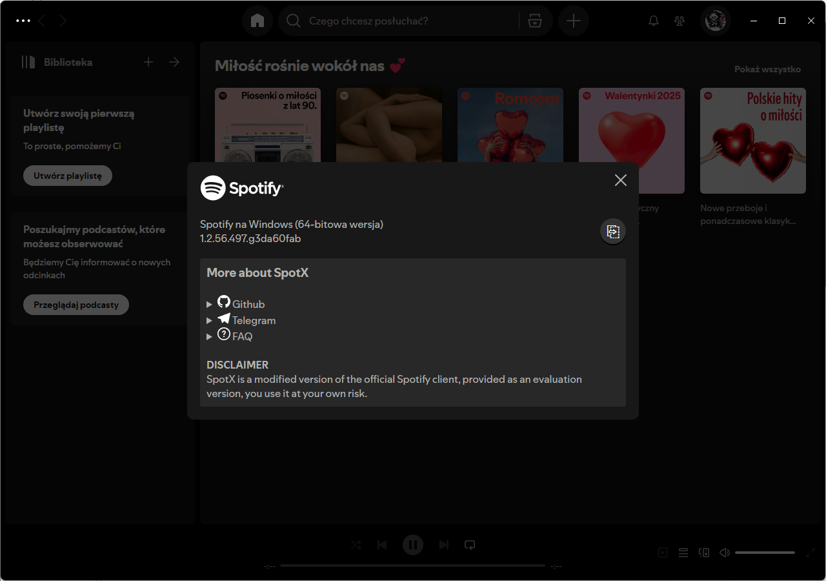Image resolution: width=826 pixels, height=581 pixels.
Task: Open the profile avatar menu
Action: coord(716,21)
